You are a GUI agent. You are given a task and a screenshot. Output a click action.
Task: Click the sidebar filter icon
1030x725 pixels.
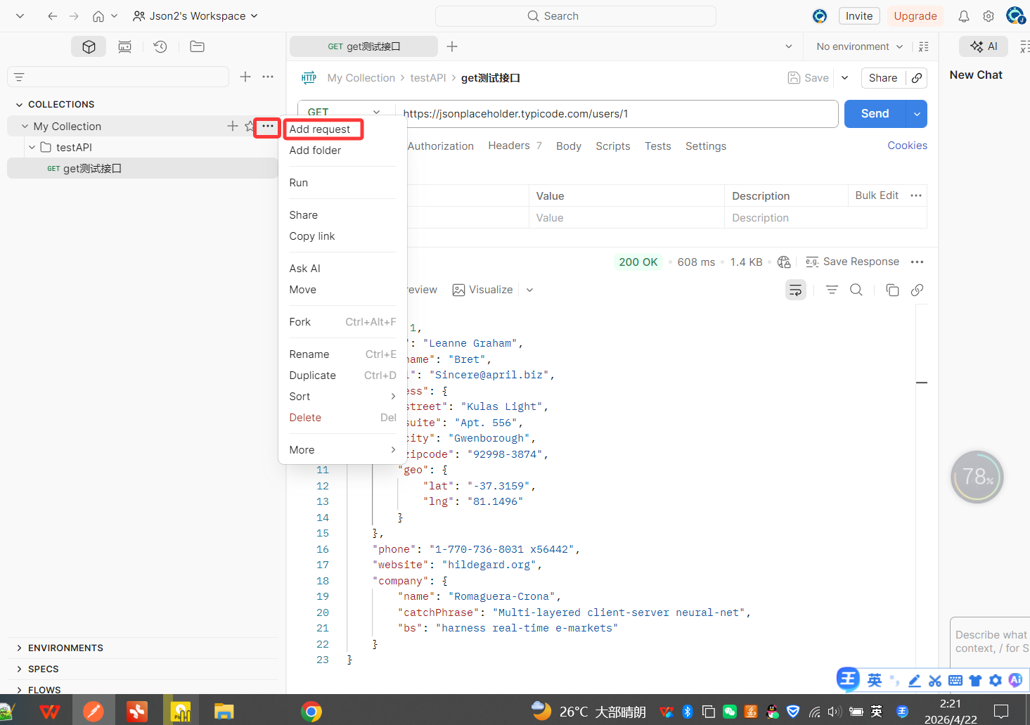[x=19, y=77]
